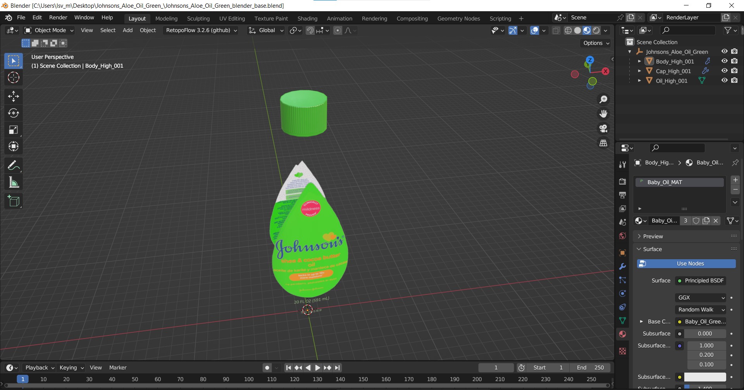Open the Modifiers properties tab
Image resolution: width=744 pixels, height=390 pixels.
(622, 267)
